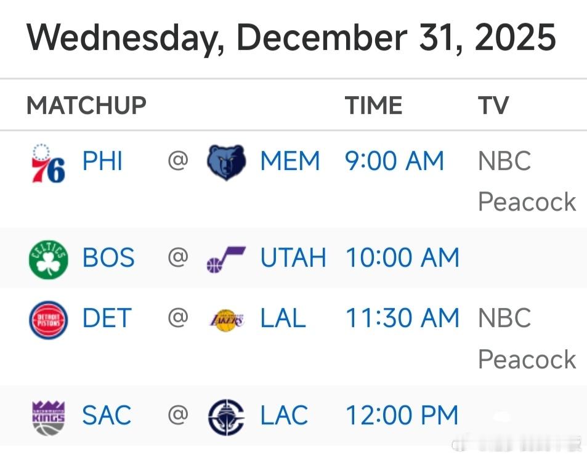
Task: Click the Memphis Grizzlies bear logo
Action: [226, 159]
